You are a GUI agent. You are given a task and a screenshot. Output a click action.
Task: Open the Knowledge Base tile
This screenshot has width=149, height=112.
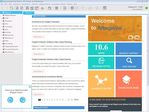[129, 84]
